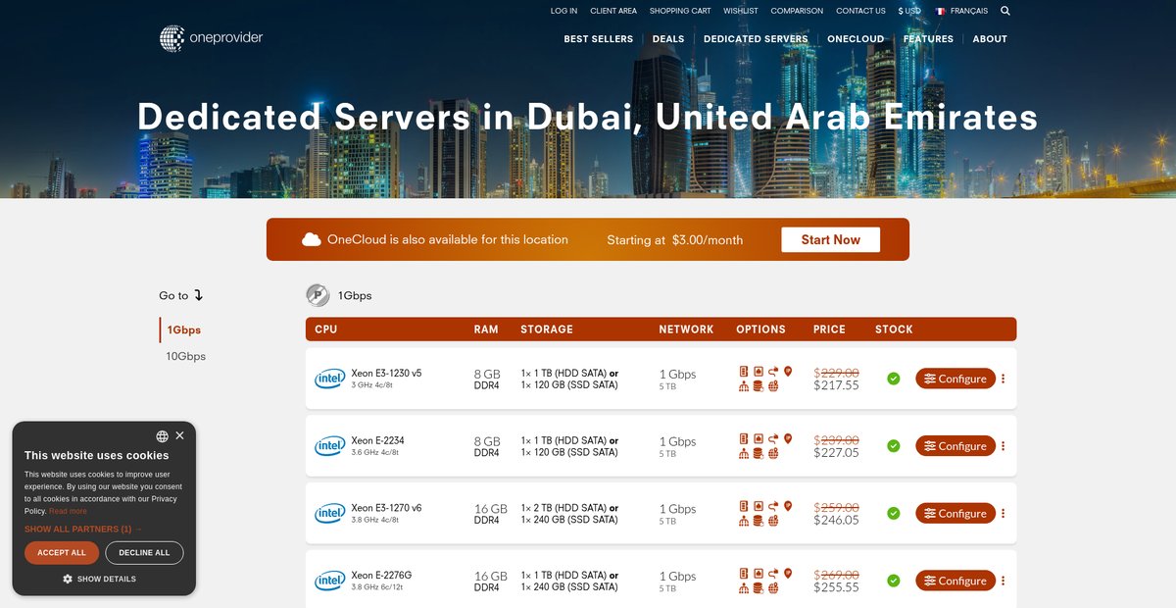Image resolution: width=1176 pixels, height=608 pixels.
Task: Open the three-dot menu on Xeon E3-1270 v6 row
Action: point(1004,513)
